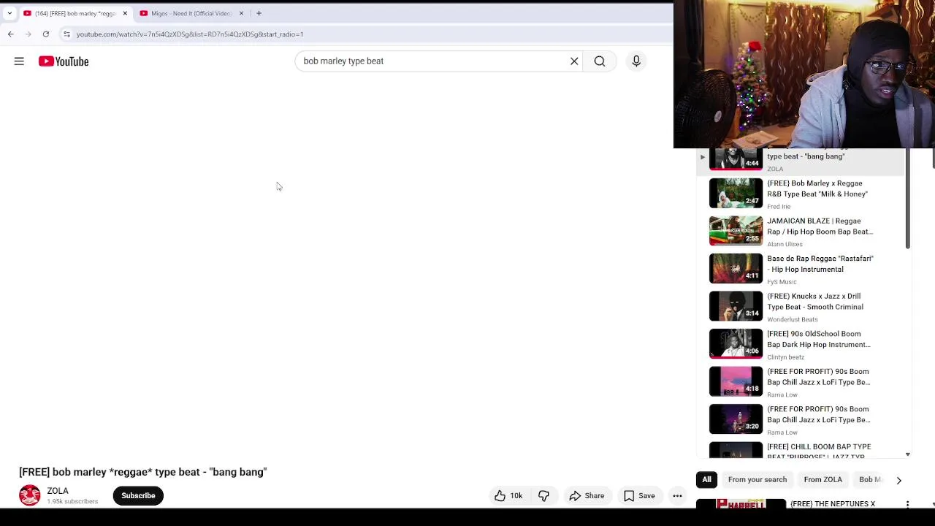Close the bob marley video tab
The image size is (935, 526).
pos(125,13)
